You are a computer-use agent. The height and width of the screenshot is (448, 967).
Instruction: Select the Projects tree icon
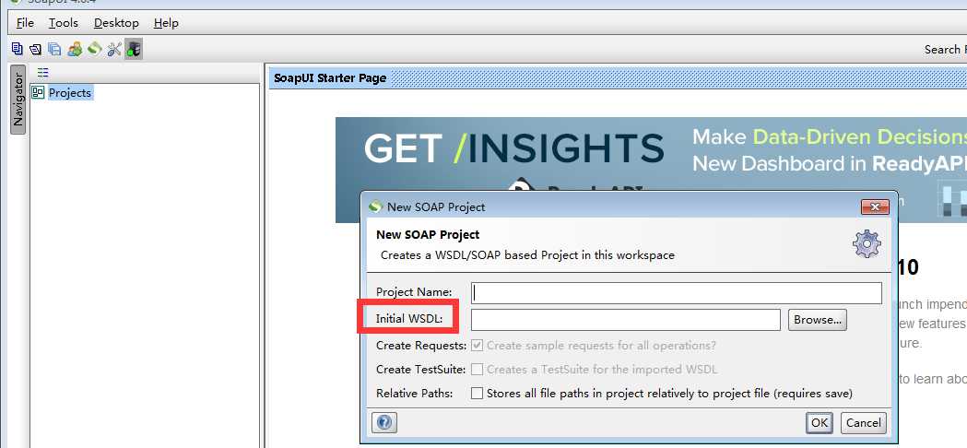(38, 92)
